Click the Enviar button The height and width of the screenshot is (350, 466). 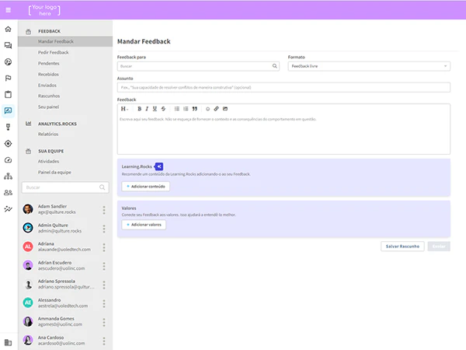coord(439,247)
